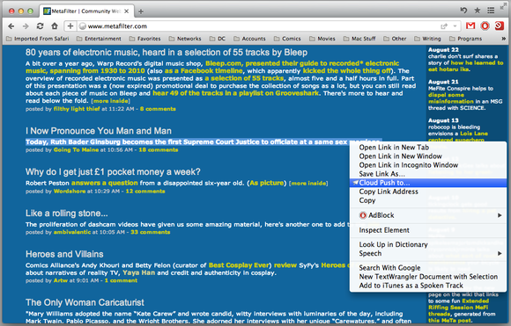The image size is (511, 326).
Task: Open the Yaya Han link
Action: [139, 272]
